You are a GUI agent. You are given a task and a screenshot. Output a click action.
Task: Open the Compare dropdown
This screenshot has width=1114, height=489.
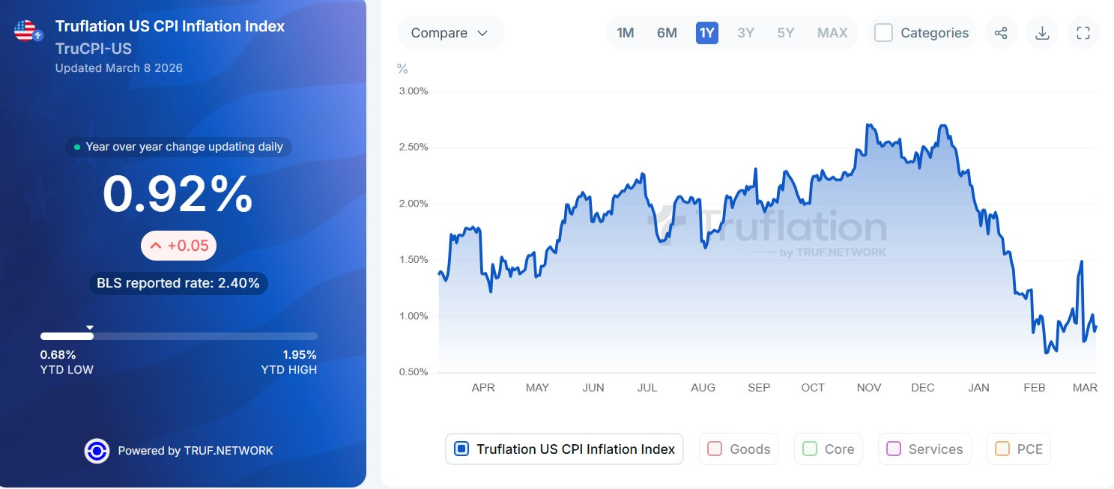click(x=449, y=33)
